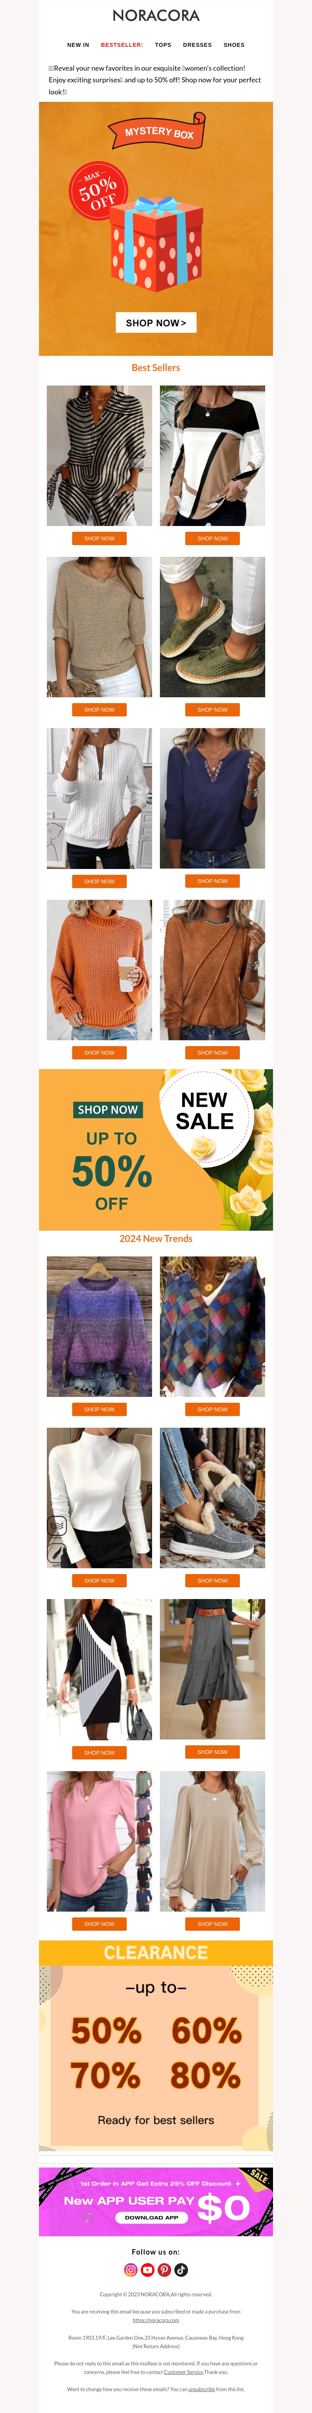Image resolution: width=312 pixels, height=2413 pixels.
Task: Click the Mystery Box gift banner image
Action: pyautogui.click(x=156, y=229)
